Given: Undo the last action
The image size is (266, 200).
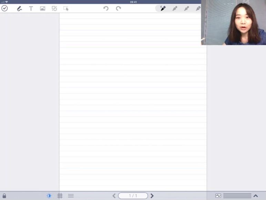Looking at the screenshot, I should tap(106, 8).
